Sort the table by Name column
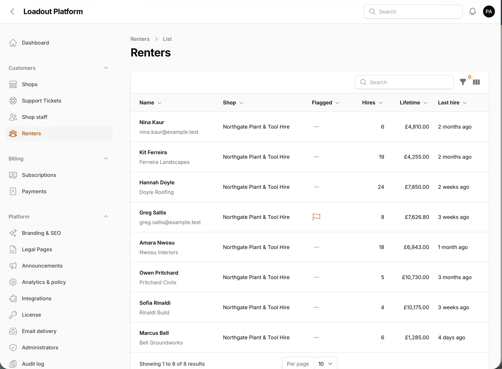502x369 pixels. point(150,103)
